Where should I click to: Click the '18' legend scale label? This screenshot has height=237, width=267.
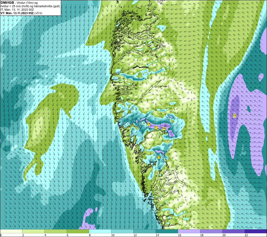click(202, 235)
